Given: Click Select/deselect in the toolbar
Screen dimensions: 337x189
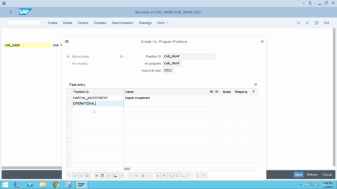Looking at the screenshot, I should [123, 23].
